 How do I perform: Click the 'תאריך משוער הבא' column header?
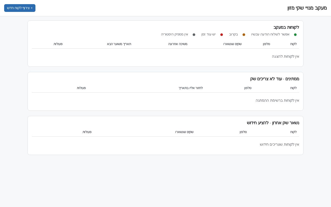(x=119, y=44)
